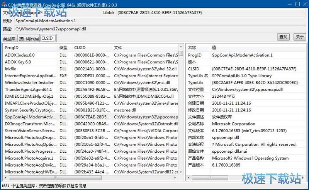Click the 内部名称 row sppcomapi.dll
Viewport: 309px width, 190px height.
tap(246, 138)
